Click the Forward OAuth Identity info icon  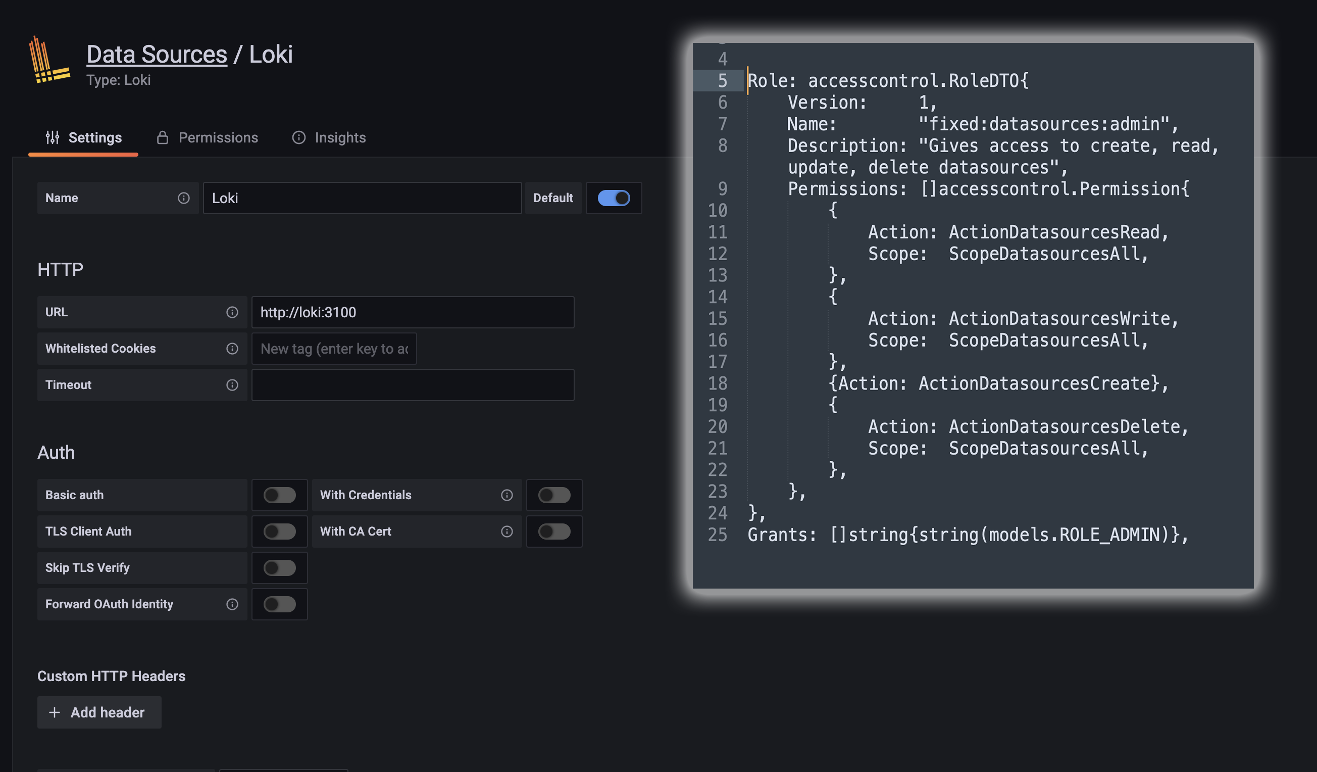point(232,604)
